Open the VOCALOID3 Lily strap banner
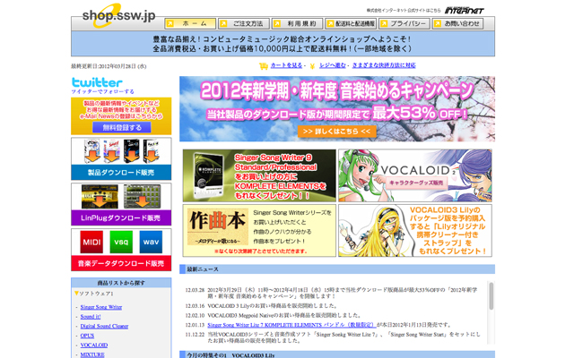The image size is (574, 358). point(415,231)
